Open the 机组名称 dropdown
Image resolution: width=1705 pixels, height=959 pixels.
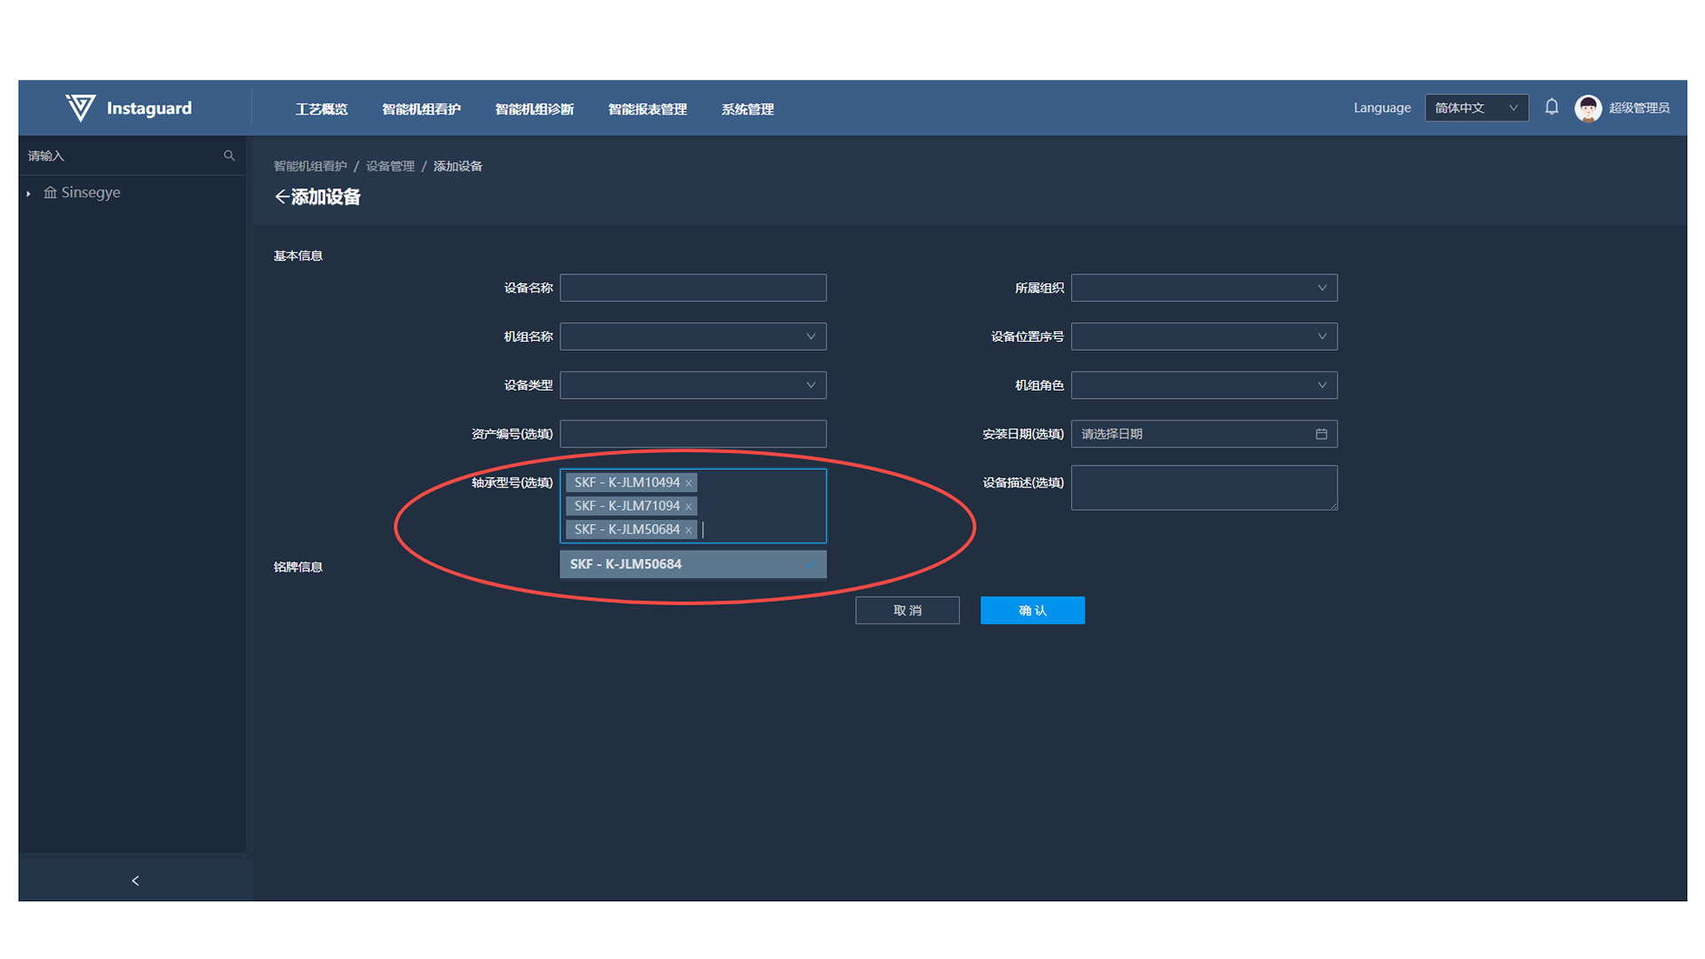point(694,337)
